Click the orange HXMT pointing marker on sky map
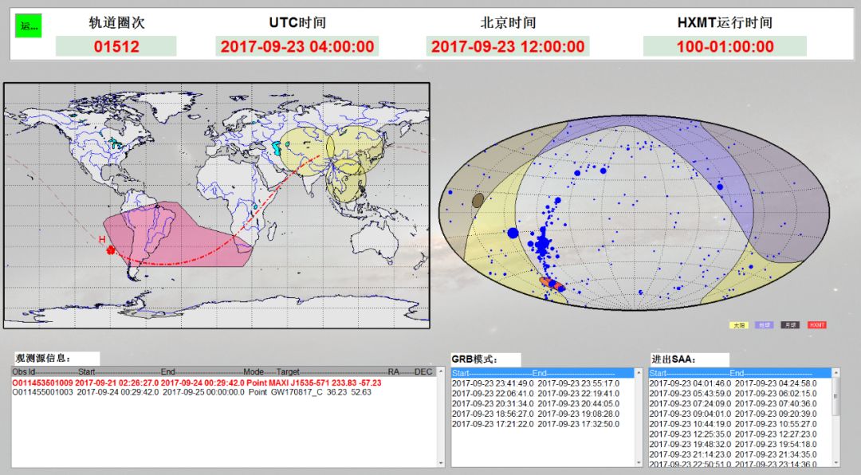861x475 pixels. pyautogui.click(x=550, y=284)
